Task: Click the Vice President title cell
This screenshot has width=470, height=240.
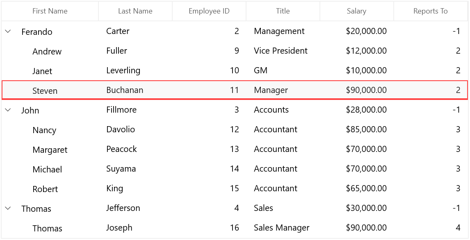Action: tap(283, 51)
